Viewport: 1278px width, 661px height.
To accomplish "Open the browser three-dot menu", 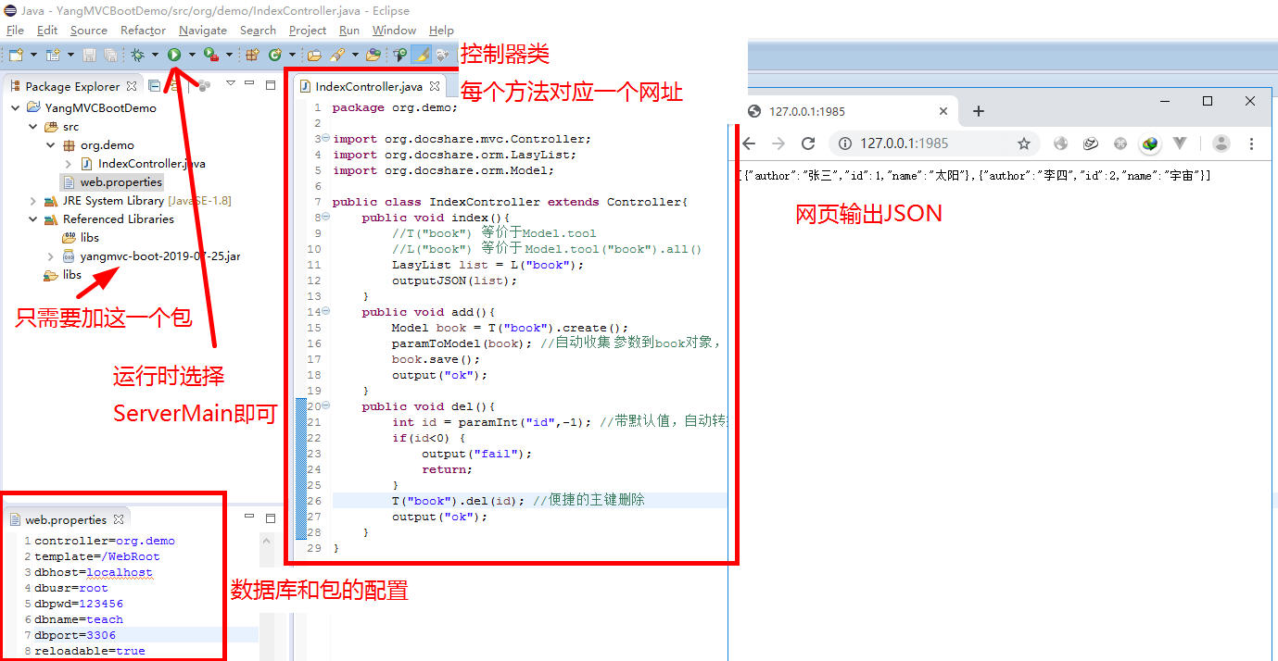I will (1252, 143).
